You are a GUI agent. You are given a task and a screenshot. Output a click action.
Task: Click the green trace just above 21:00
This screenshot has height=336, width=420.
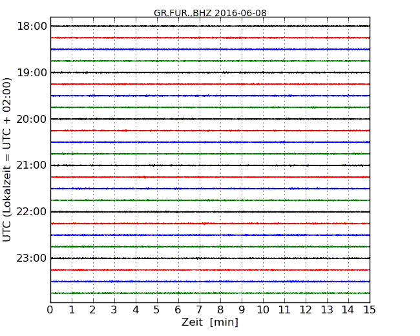click(210, 154)
